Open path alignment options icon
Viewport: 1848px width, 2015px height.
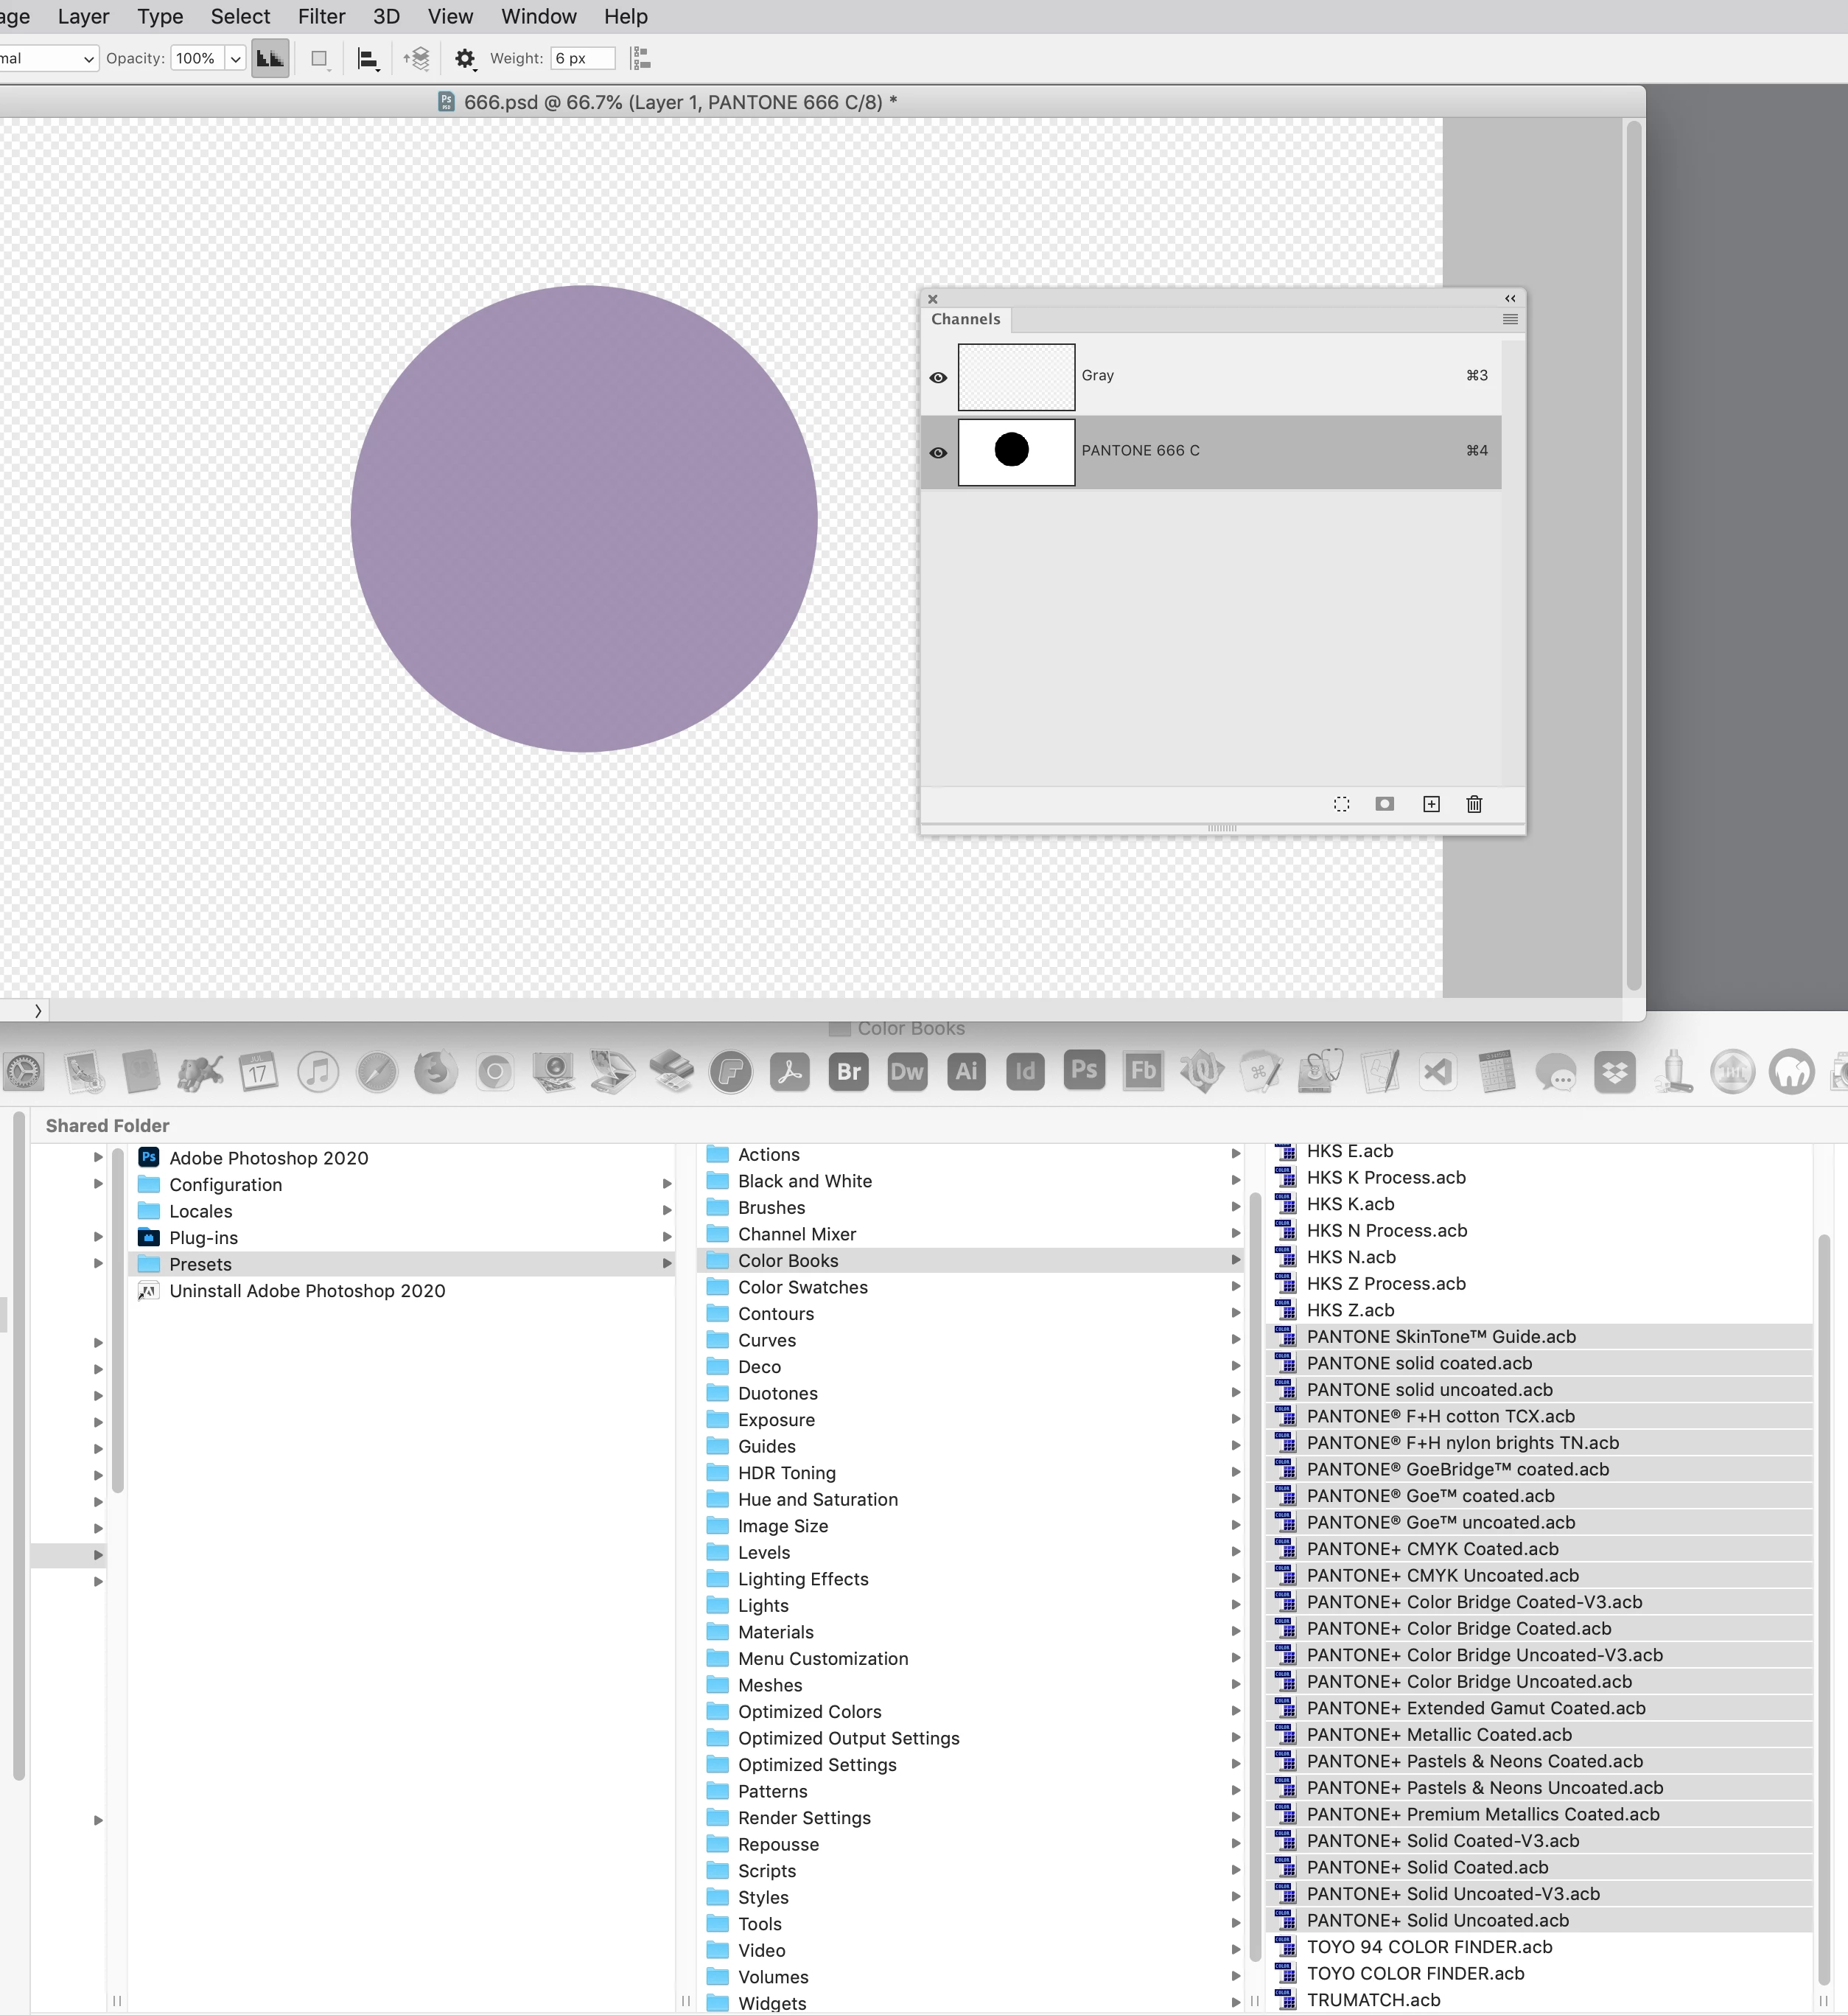(368, 59)
